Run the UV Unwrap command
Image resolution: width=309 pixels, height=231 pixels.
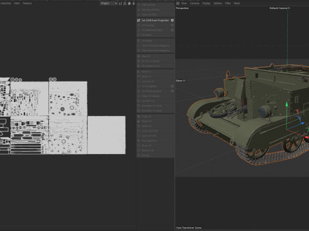pos(155,25)
